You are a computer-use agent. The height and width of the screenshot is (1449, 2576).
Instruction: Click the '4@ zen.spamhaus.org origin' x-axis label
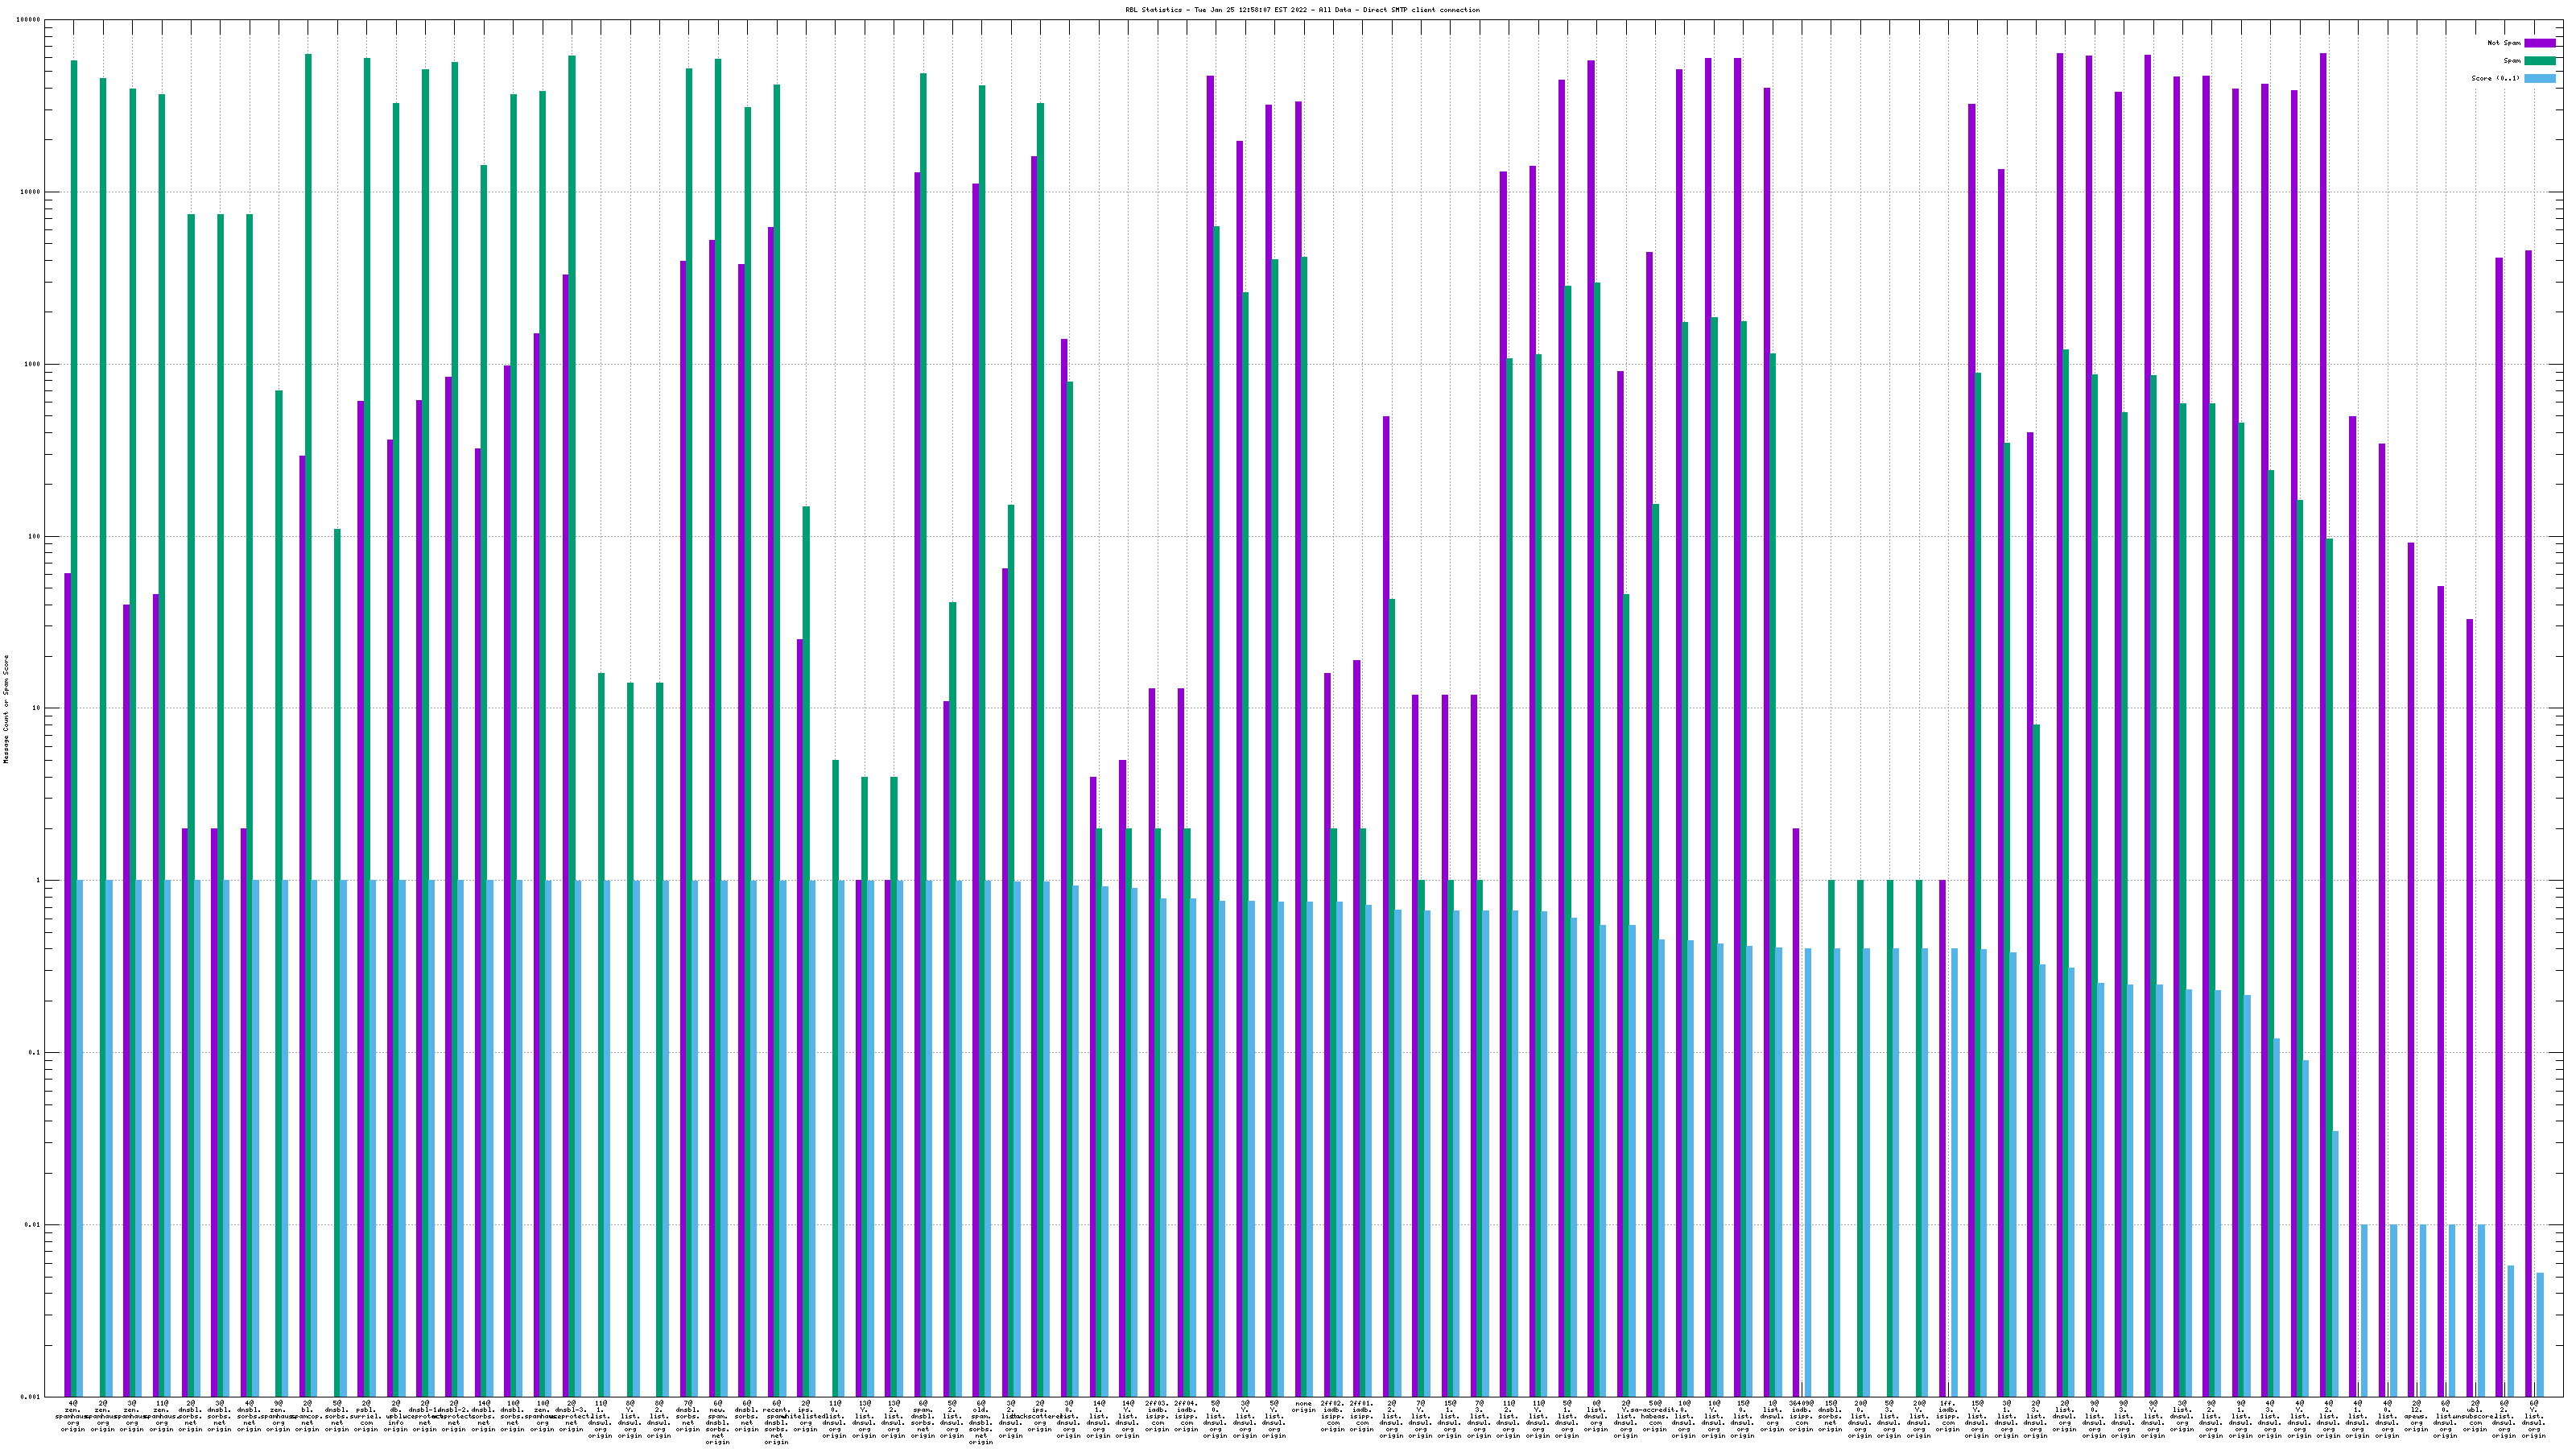pyautogui.click(x=73, y=1416)
